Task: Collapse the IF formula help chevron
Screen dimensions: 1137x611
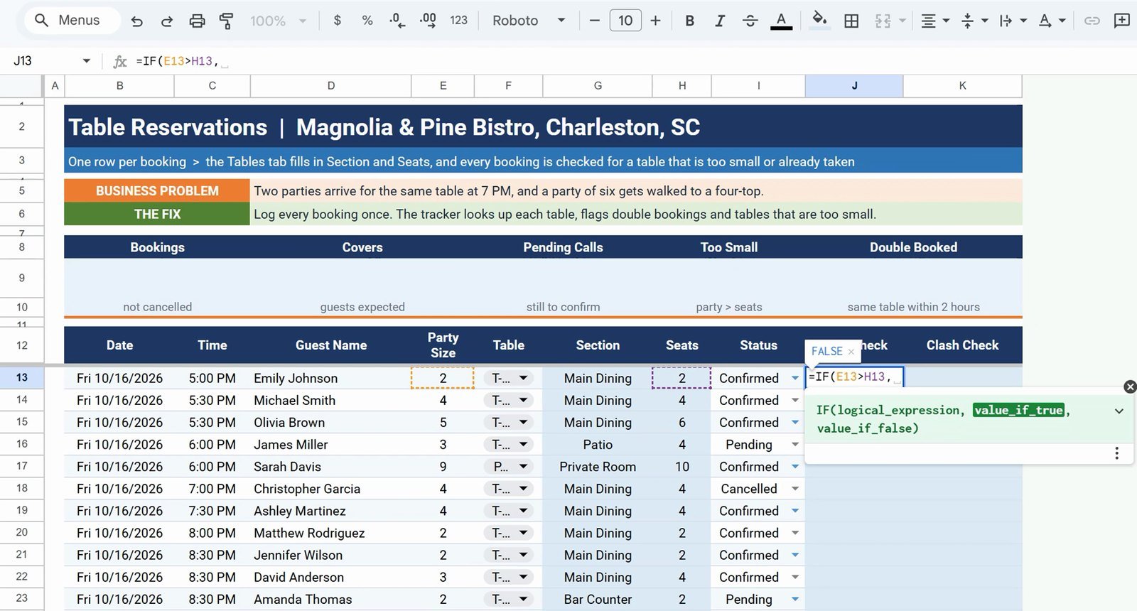Action: (x=1119, y=411)
